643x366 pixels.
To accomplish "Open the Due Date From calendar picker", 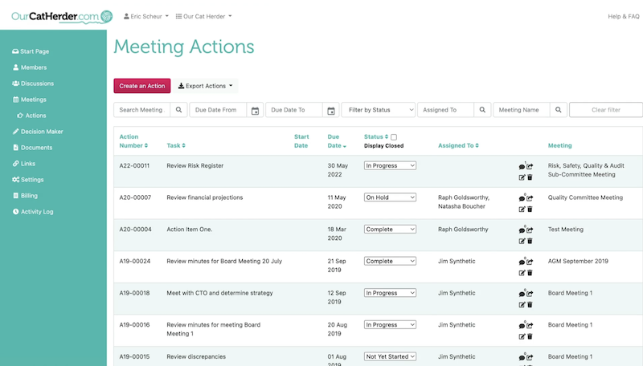I will pyautogui.click(x=255, y=110).
